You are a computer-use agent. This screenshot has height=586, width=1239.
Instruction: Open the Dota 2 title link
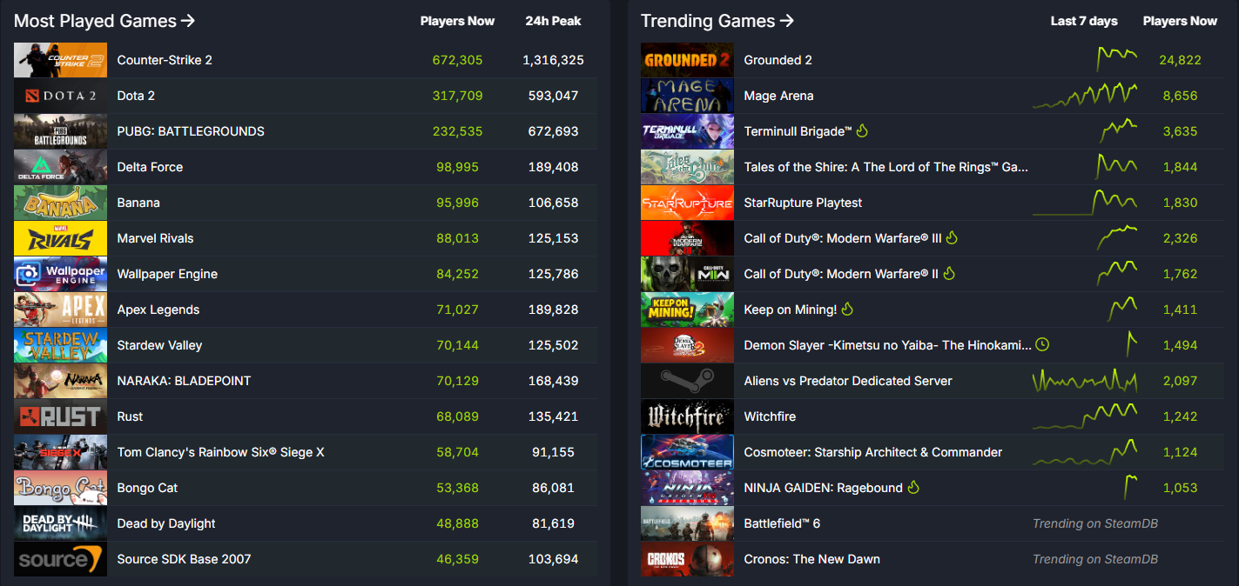pos(136,96)
